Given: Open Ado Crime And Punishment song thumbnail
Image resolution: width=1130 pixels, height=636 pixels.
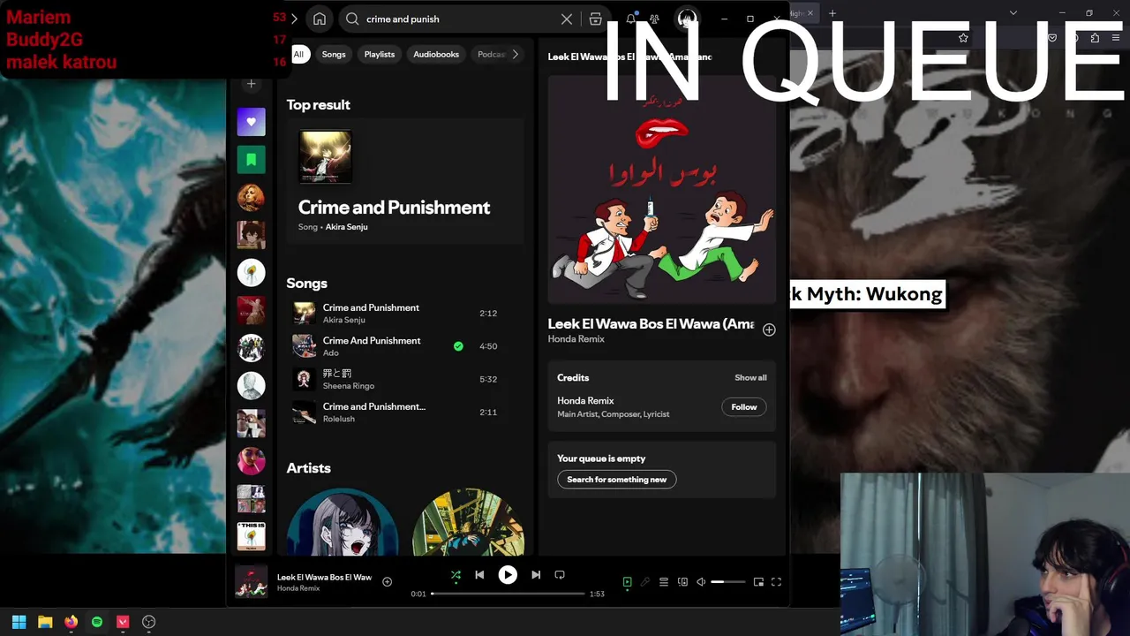Looking at the screenshot, I should [x=304, y=346].
